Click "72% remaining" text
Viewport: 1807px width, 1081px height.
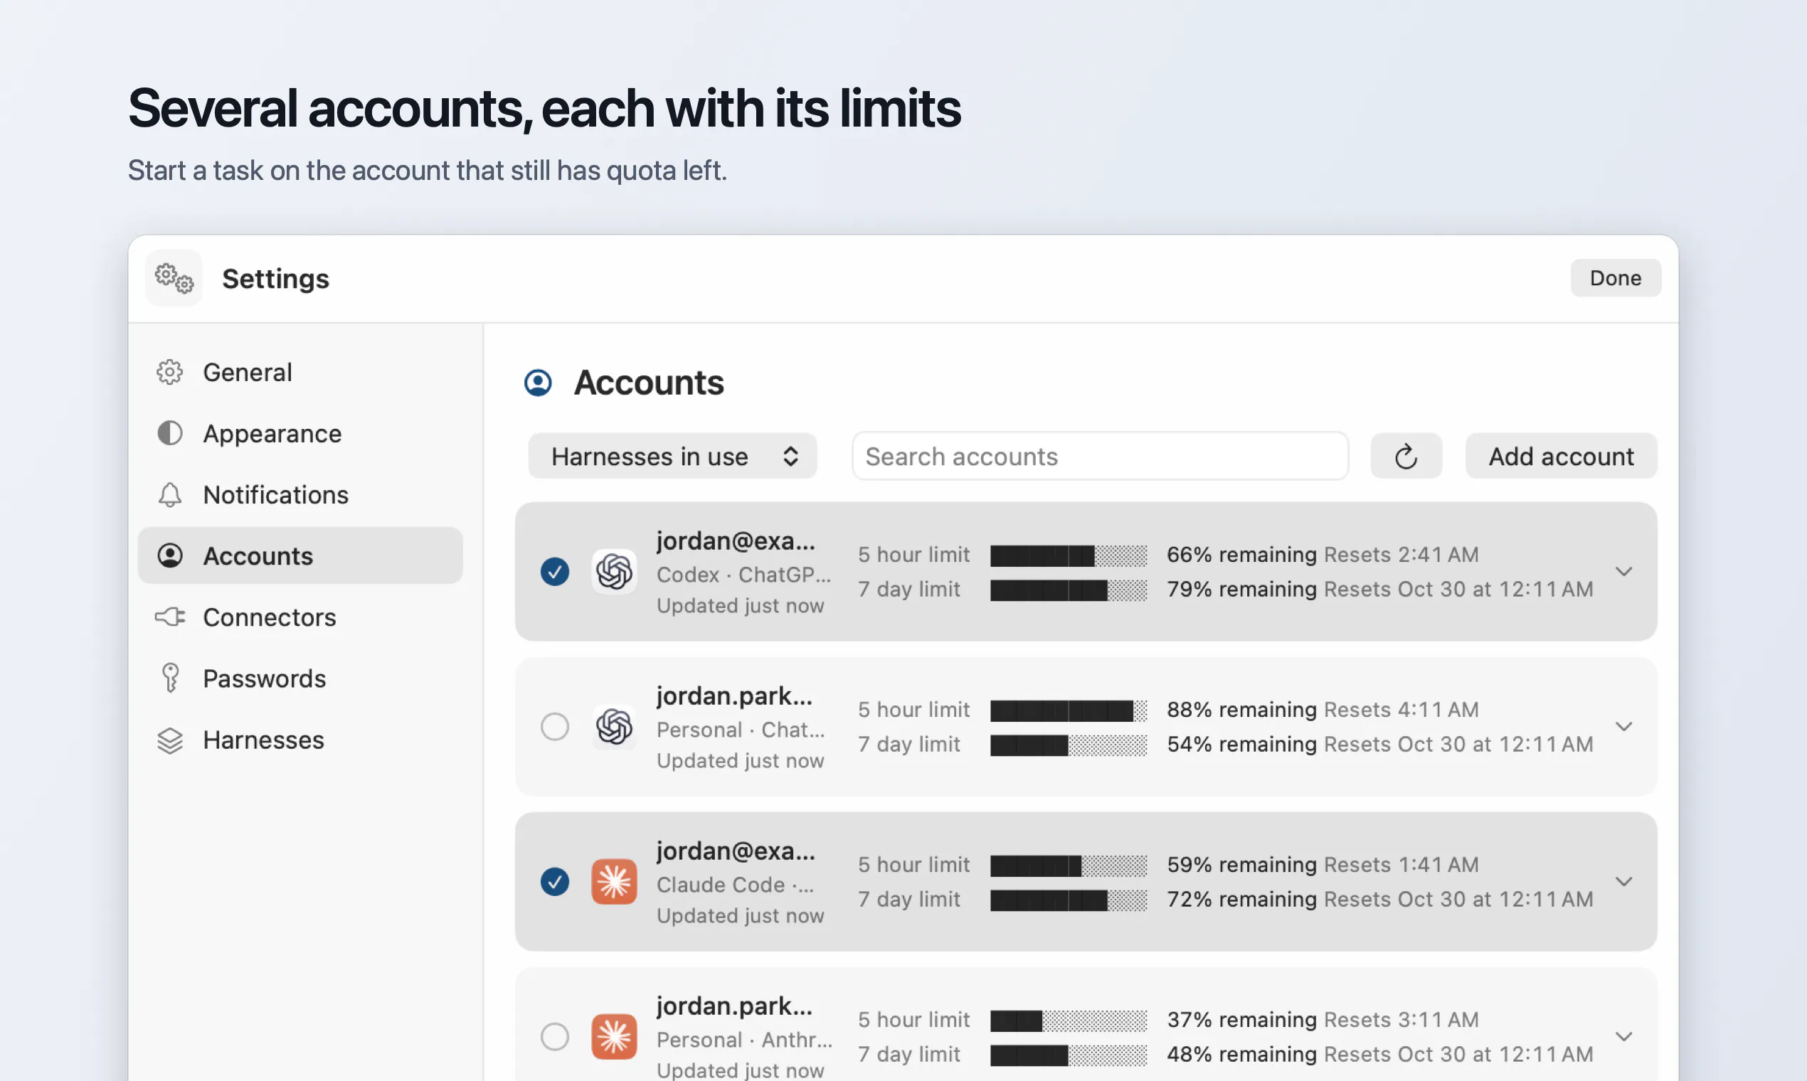click(x=1242, y=900)
